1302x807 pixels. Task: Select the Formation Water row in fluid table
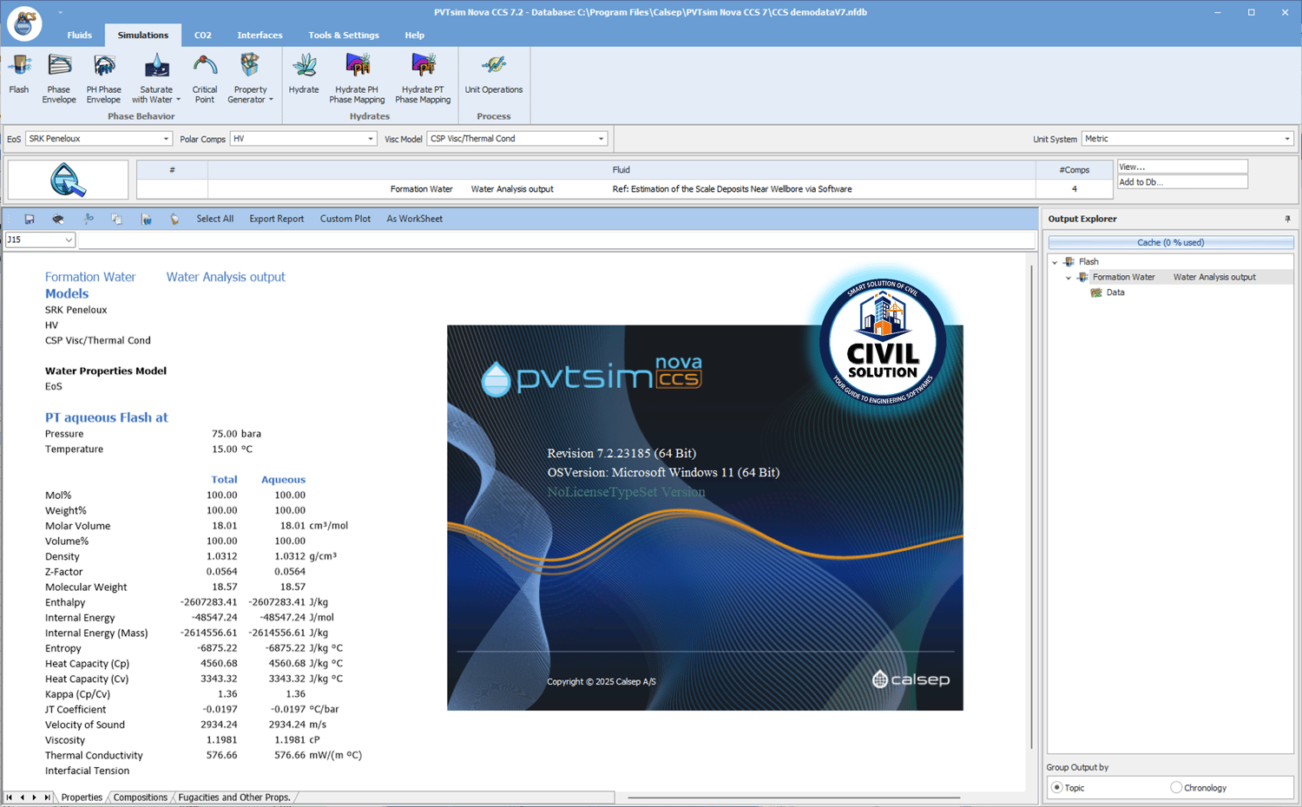[x=625, y=189]
